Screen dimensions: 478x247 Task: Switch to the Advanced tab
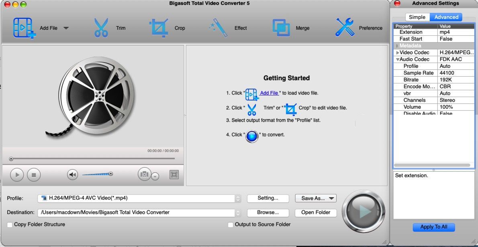pos(446,17)
